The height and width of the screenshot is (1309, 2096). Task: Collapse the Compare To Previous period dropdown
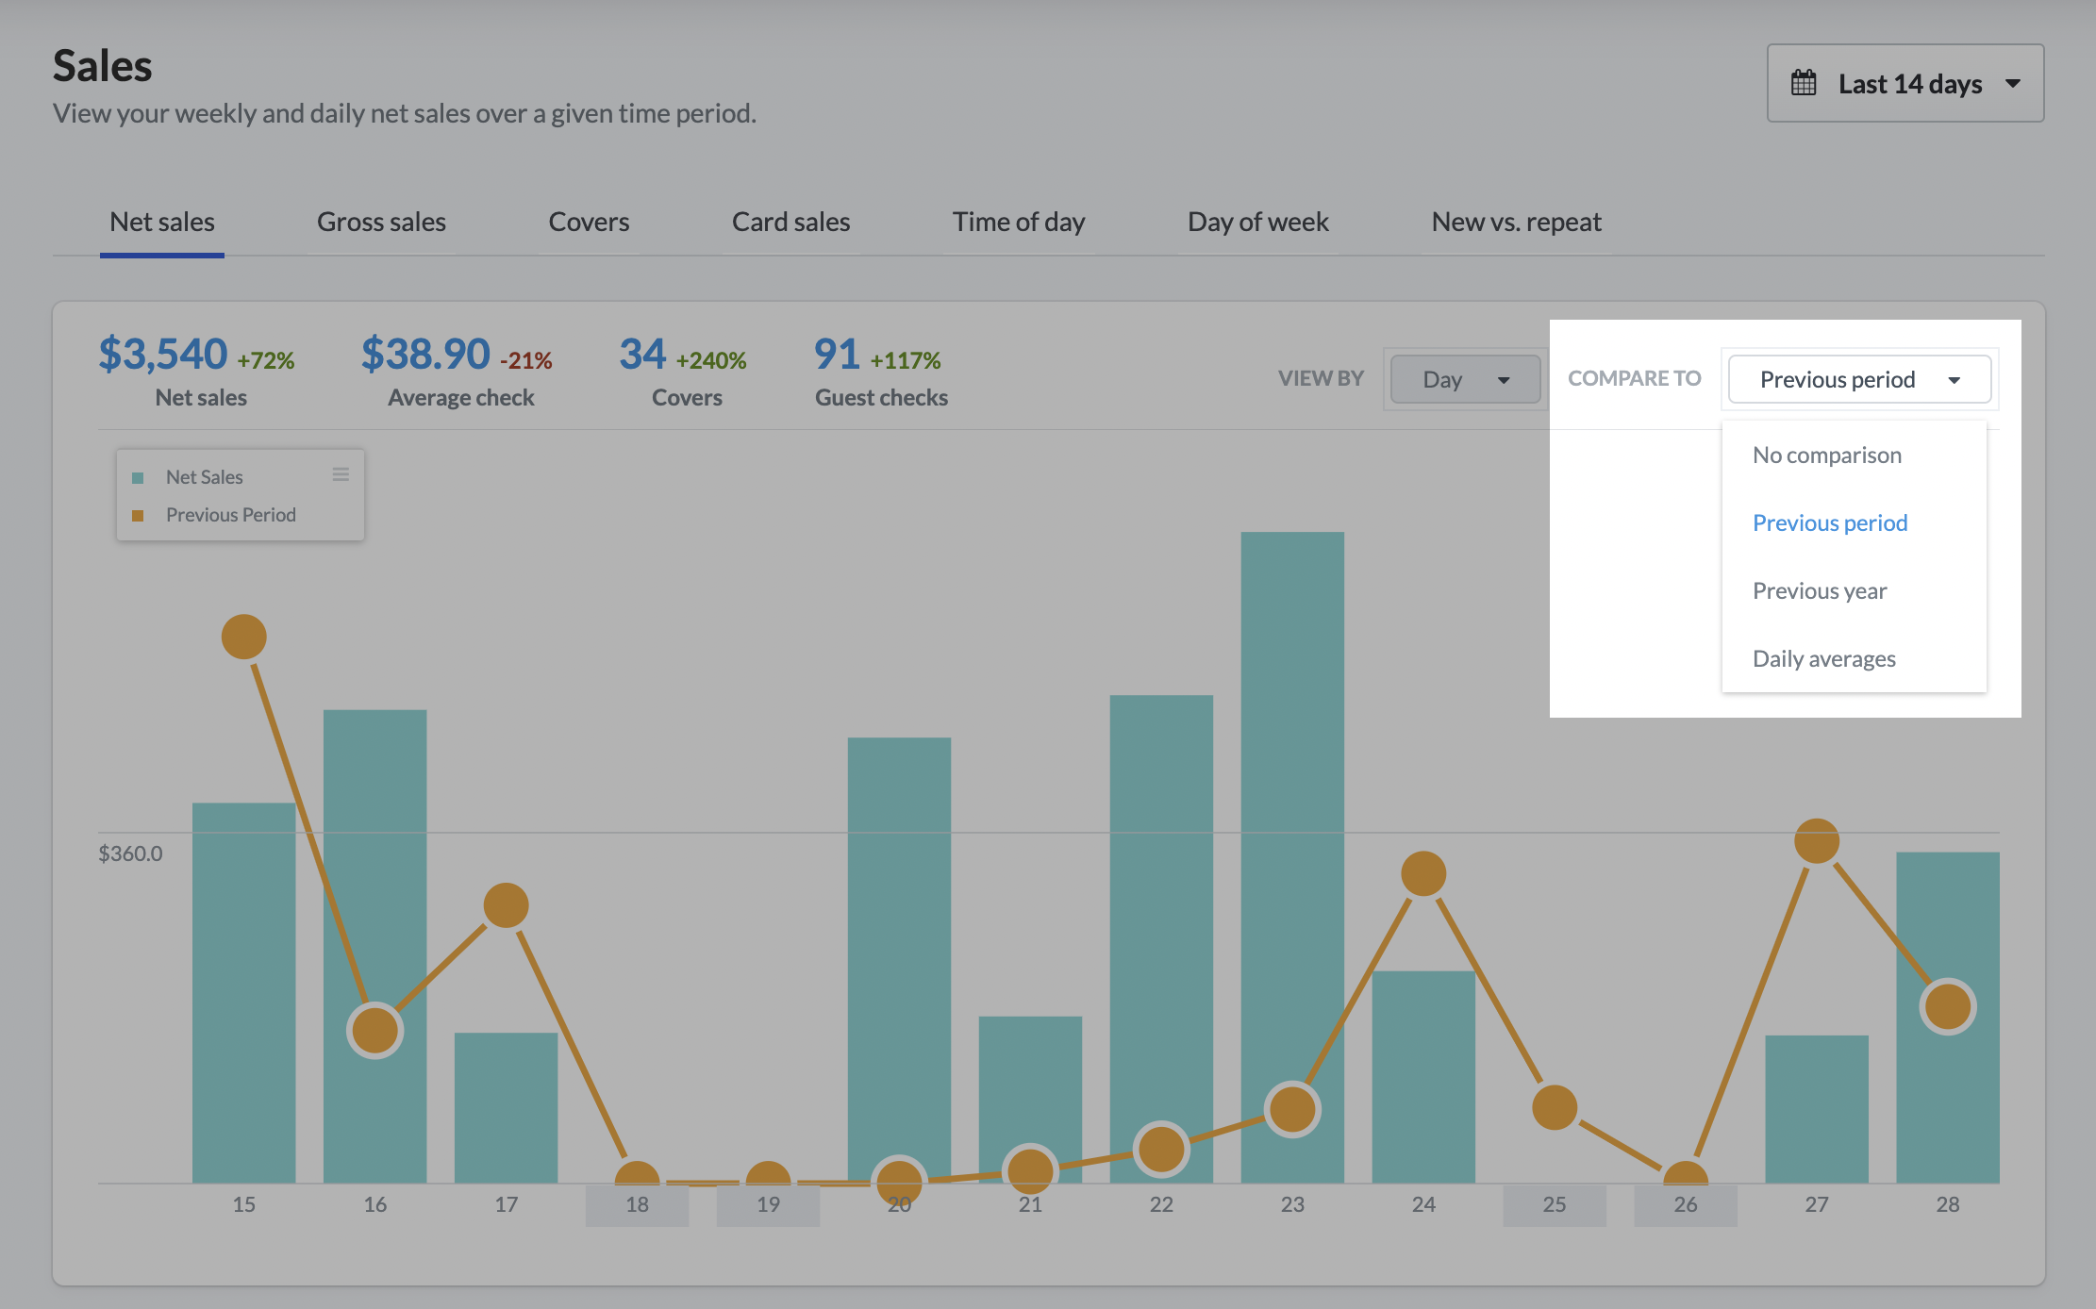(1858, 379)
